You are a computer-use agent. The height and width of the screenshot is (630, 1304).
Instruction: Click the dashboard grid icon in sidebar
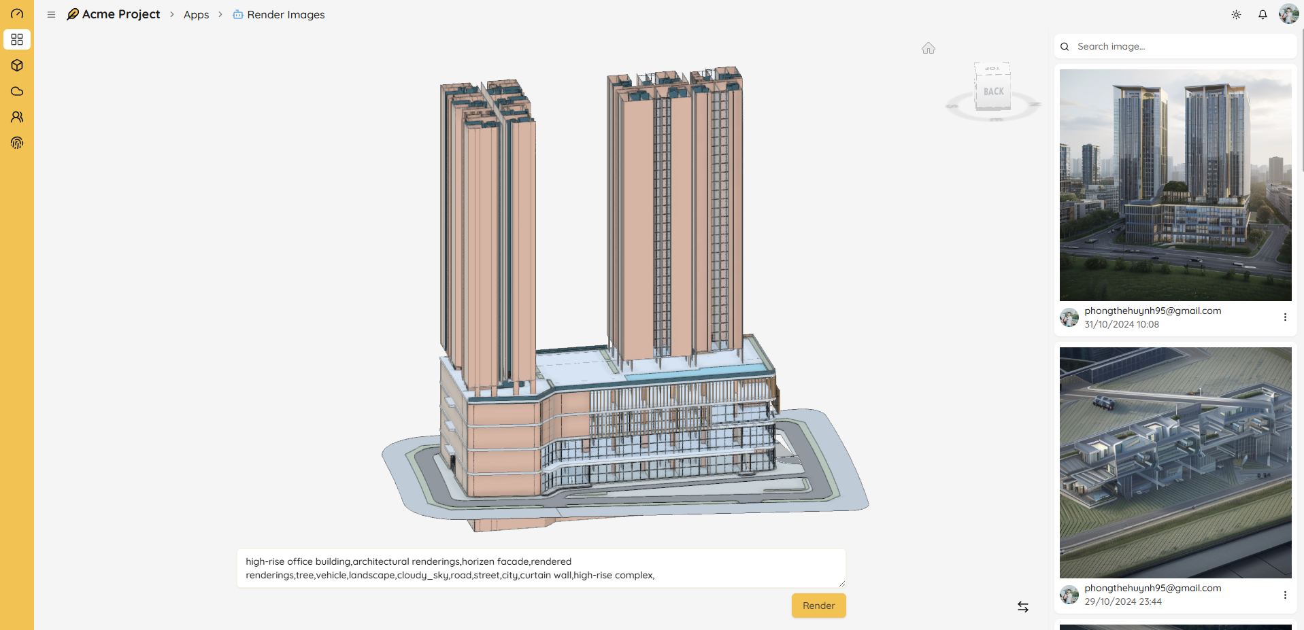tap(17, 39)
